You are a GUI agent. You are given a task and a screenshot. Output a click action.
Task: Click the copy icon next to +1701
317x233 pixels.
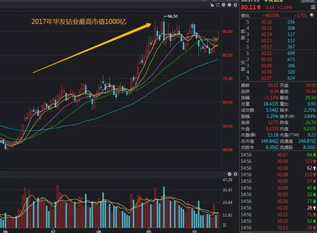point(312,15)
